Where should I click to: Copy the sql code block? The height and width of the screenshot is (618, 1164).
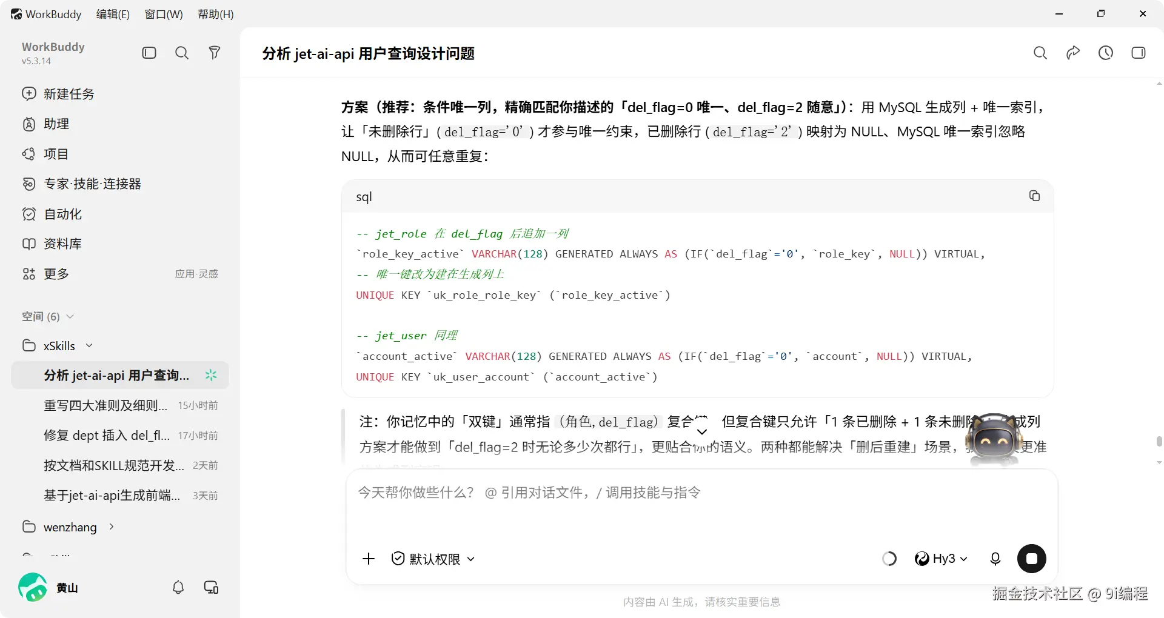1034,196
